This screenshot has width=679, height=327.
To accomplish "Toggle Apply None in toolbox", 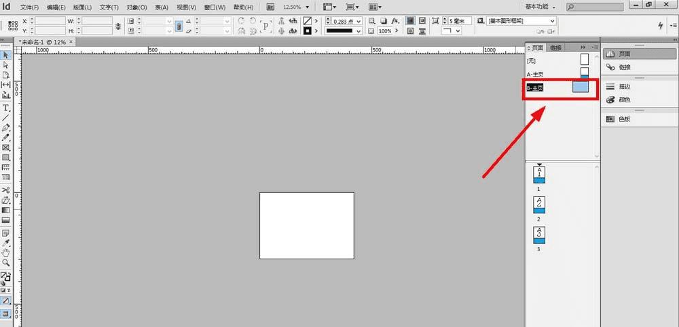I will [6, 301].
